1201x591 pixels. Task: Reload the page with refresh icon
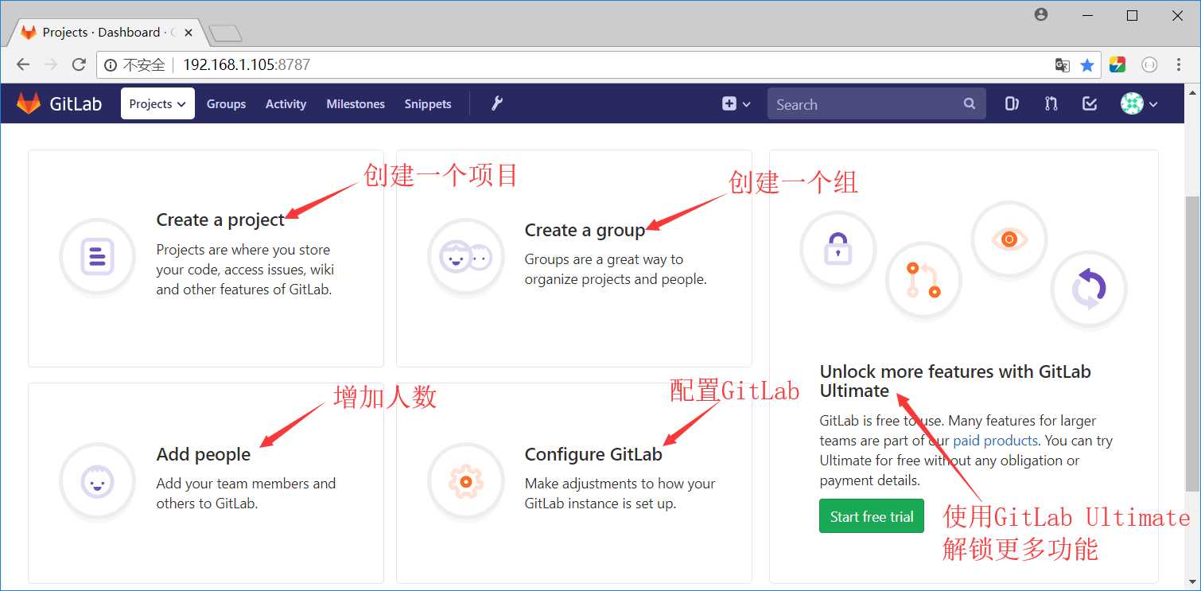[x=79, y=64]
